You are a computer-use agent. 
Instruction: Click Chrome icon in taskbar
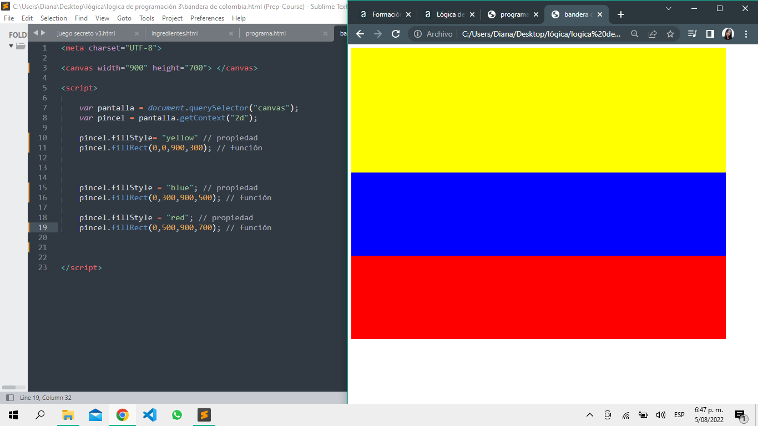123,415
